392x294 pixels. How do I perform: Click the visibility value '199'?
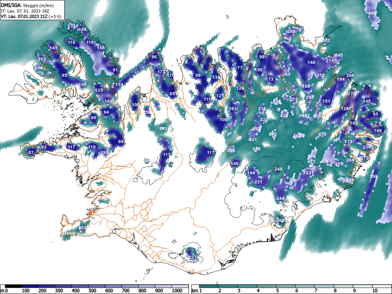click(104, 152)
